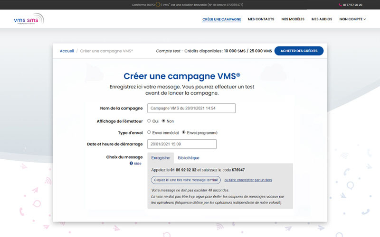Click the phone number 01 86 92 02 02
Image resolution: width=380 pixels, height=237 pixels.
click(183, 170)
